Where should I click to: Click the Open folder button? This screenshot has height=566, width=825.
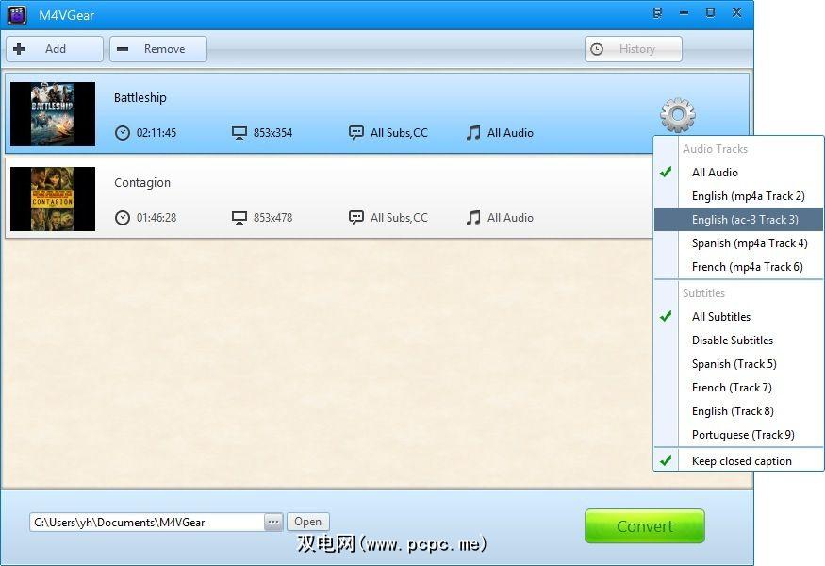307,522
